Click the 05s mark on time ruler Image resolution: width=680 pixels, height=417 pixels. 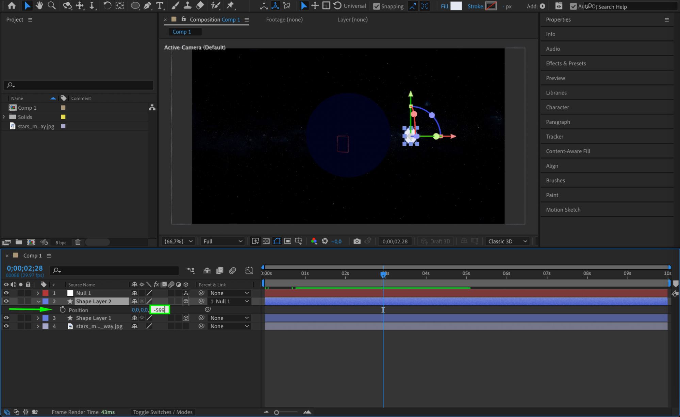coord(466,273)
